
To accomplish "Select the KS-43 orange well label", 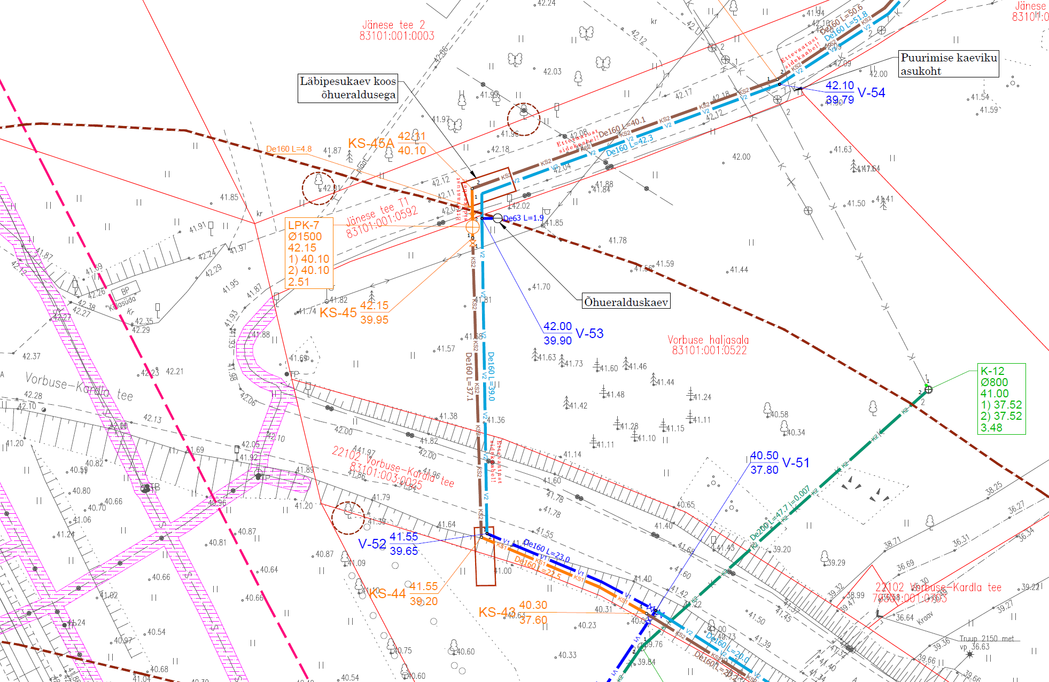I will (x=497, y=613).
